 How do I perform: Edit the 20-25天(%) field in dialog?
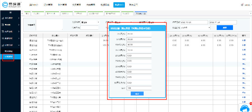point(139,56)
